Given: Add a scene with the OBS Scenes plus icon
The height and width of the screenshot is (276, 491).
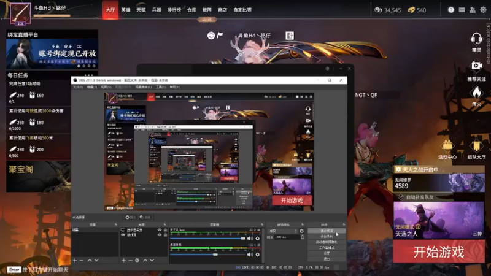Looking at the screenshot, I should coord(75,260).
